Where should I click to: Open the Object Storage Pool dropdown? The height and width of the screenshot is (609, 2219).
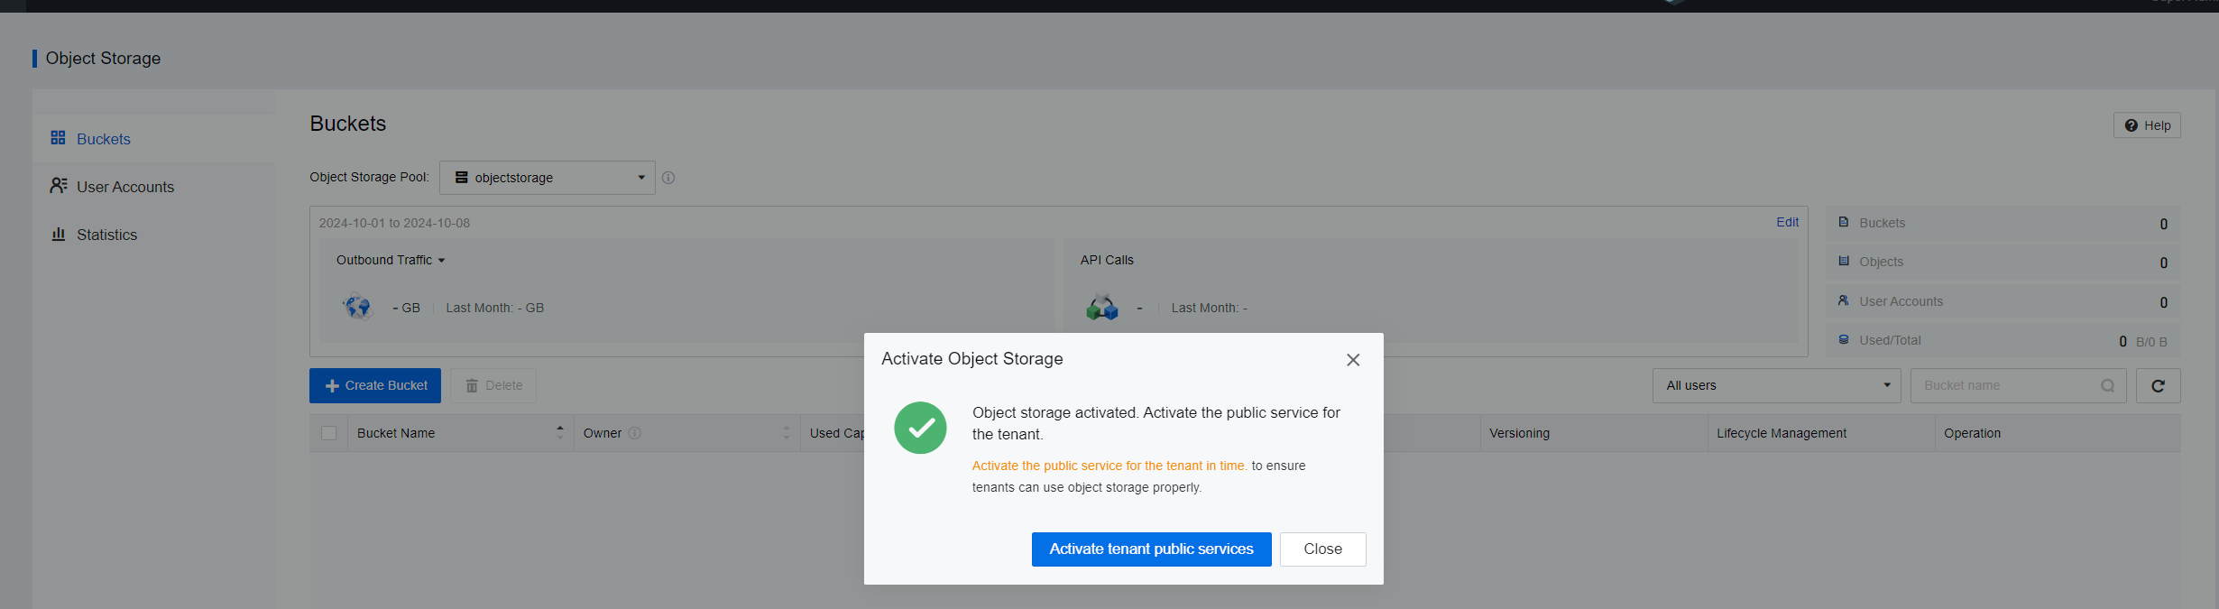coord(548,178)
